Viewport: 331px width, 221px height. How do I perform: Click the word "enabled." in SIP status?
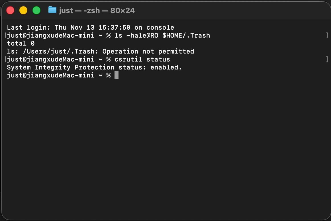coord(166,67)
